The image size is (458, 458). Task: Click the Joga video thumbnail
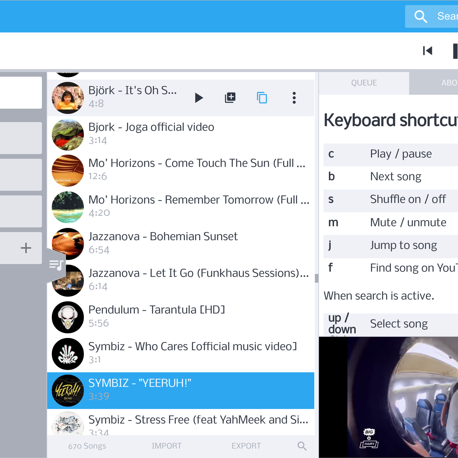point(68,135)
